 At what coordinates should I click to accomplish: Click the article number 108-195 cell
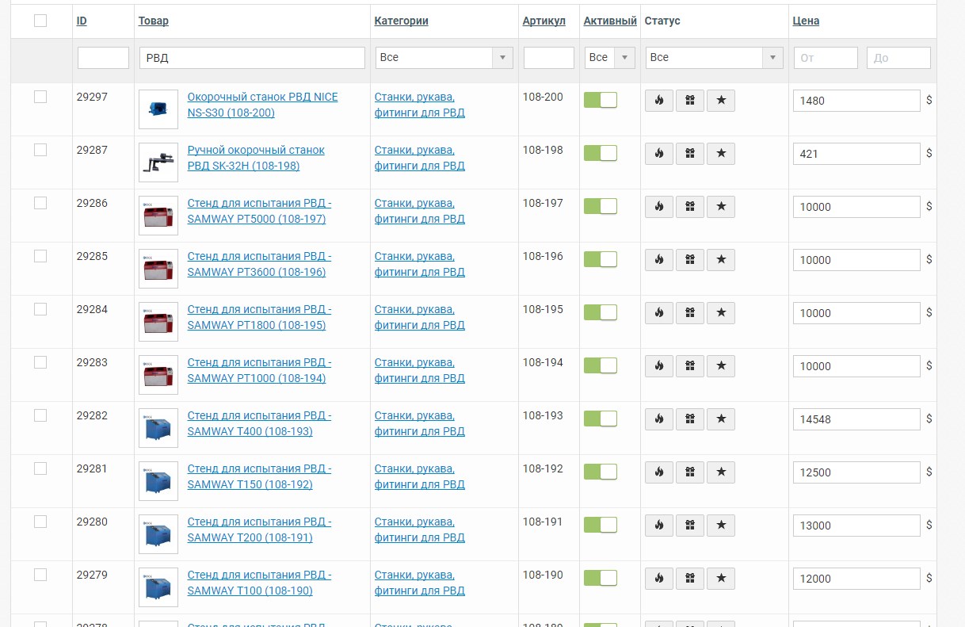[543, 309]
